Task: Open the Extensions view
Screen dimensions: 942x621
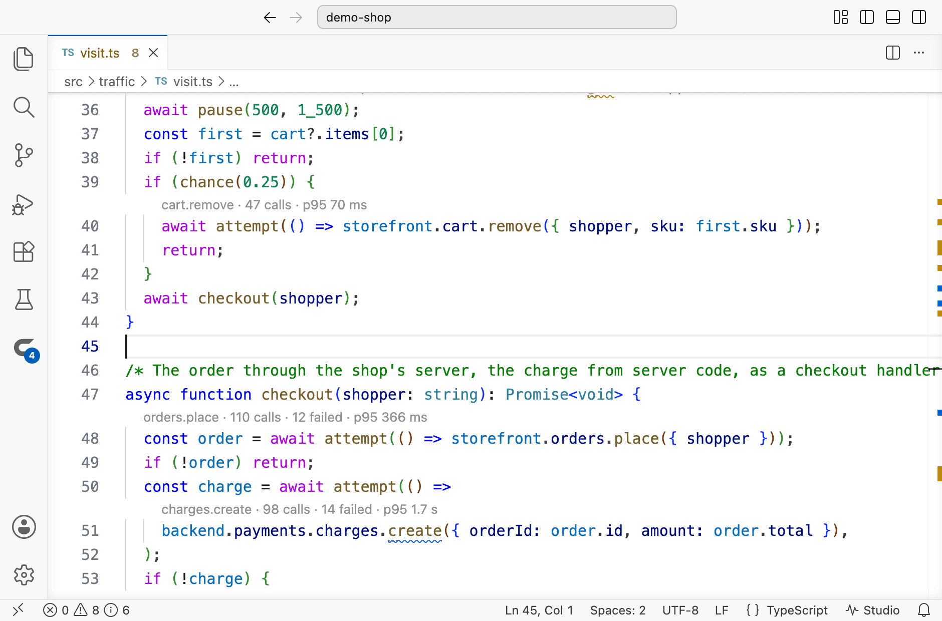Action: click(x=24, y=251)
